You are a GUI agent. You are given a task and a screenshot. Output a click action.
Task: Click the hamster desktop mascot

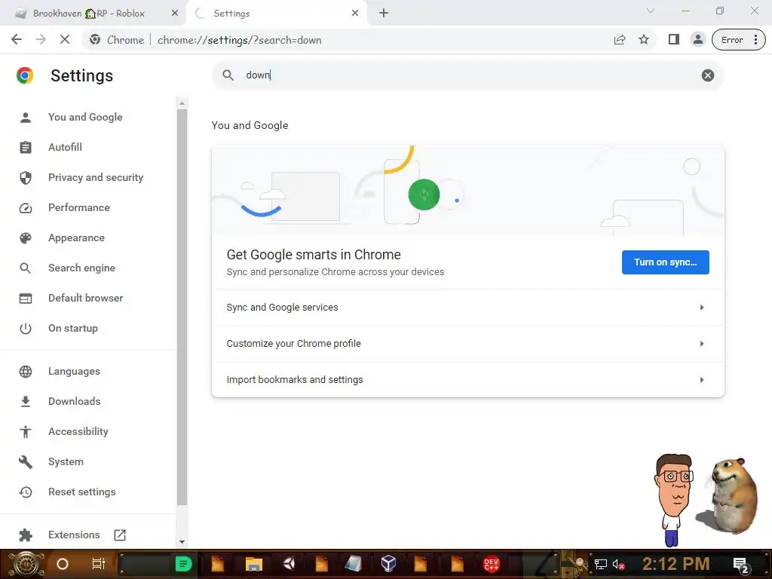729,496
